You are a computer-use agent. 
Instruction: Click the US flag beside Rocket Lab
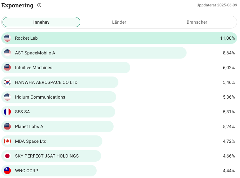pyautogui.click(x=7, y=38)
